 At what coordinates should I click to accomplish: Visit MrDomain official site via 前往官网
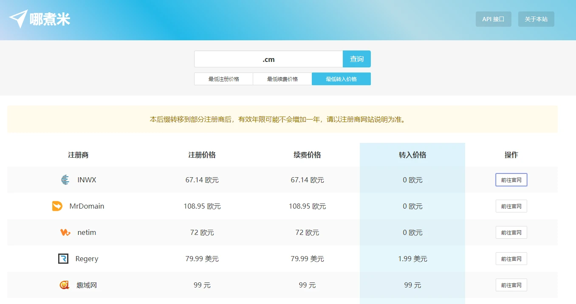coord(511,206)
